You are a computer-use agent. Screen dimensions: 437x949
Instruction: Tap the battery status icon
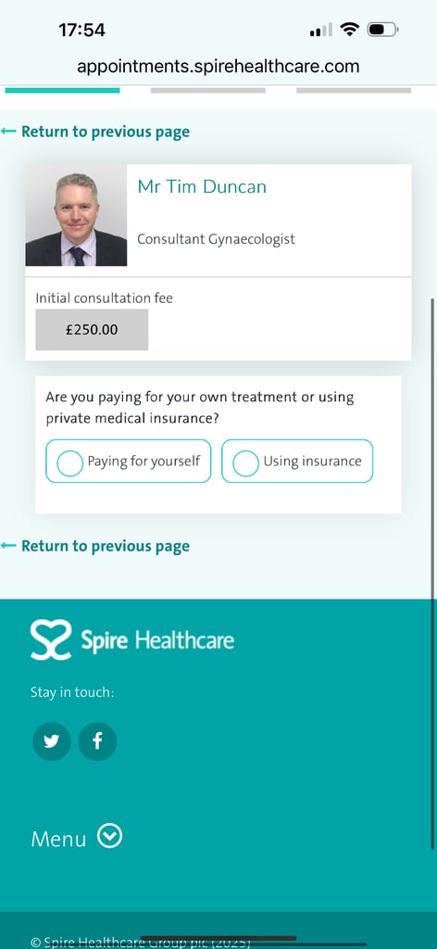click(x=382, y=29)
